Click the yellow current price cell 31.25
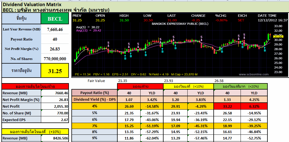This screenshot has height=142, width=289. point(55,71)
